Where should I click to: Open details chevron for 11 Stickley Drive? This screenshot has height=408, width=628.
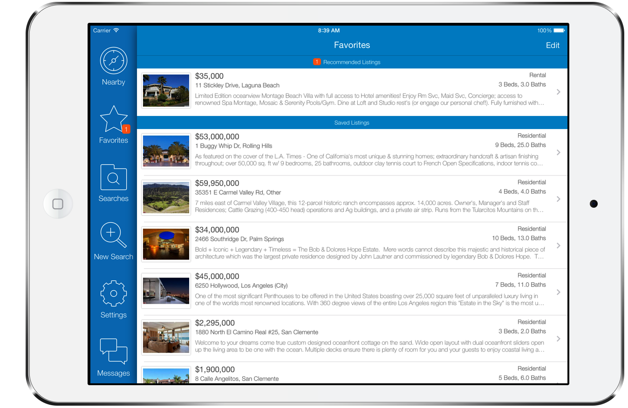(559, 92)
